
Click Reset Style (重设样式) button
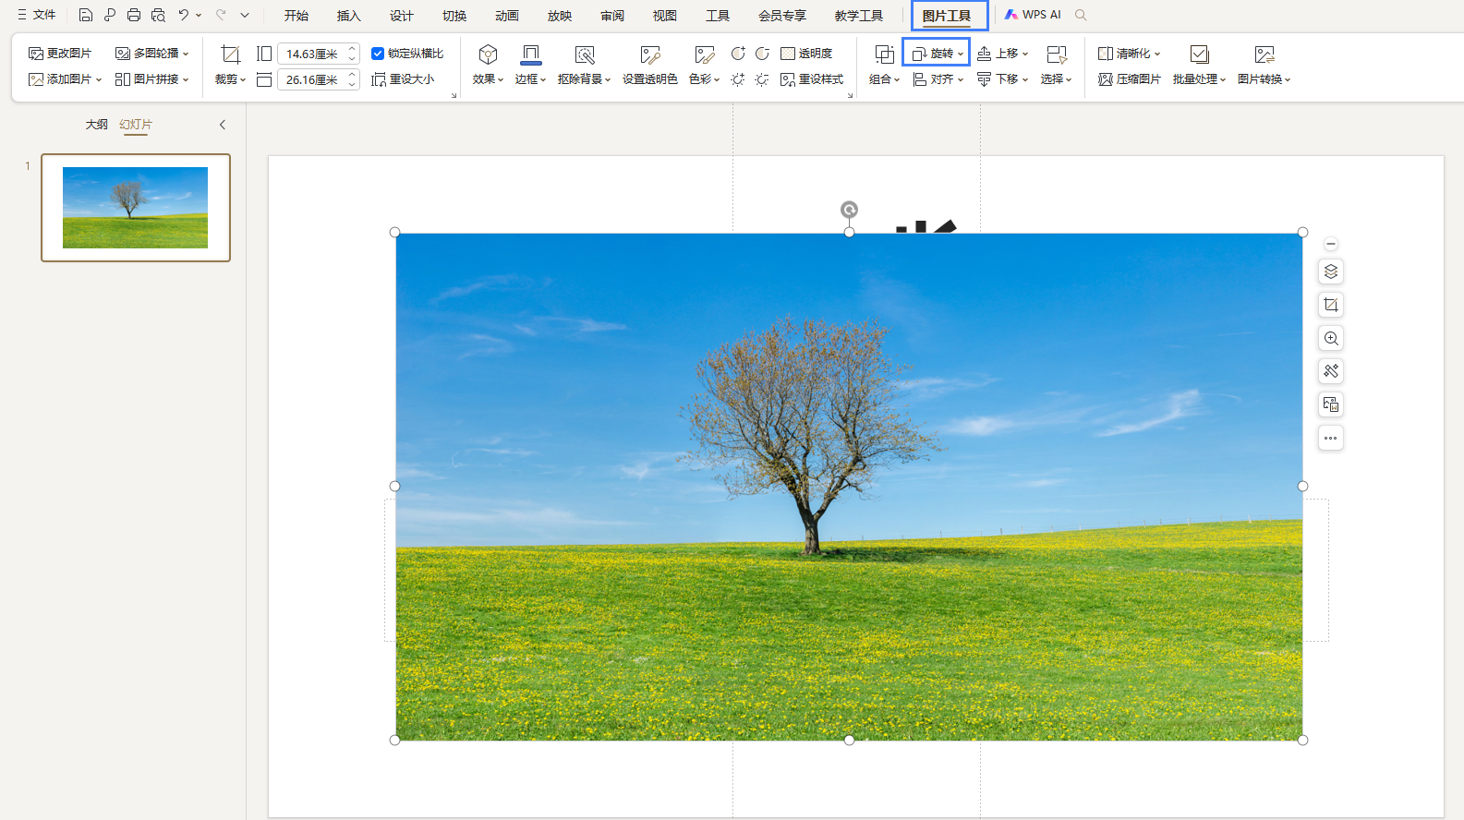click(812, 79)
